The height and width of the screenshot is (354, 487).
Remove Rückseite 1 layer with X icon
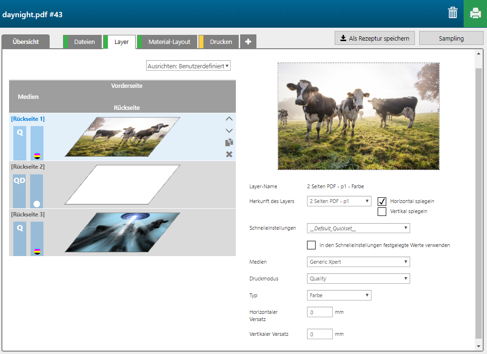[x=229, y=154]
